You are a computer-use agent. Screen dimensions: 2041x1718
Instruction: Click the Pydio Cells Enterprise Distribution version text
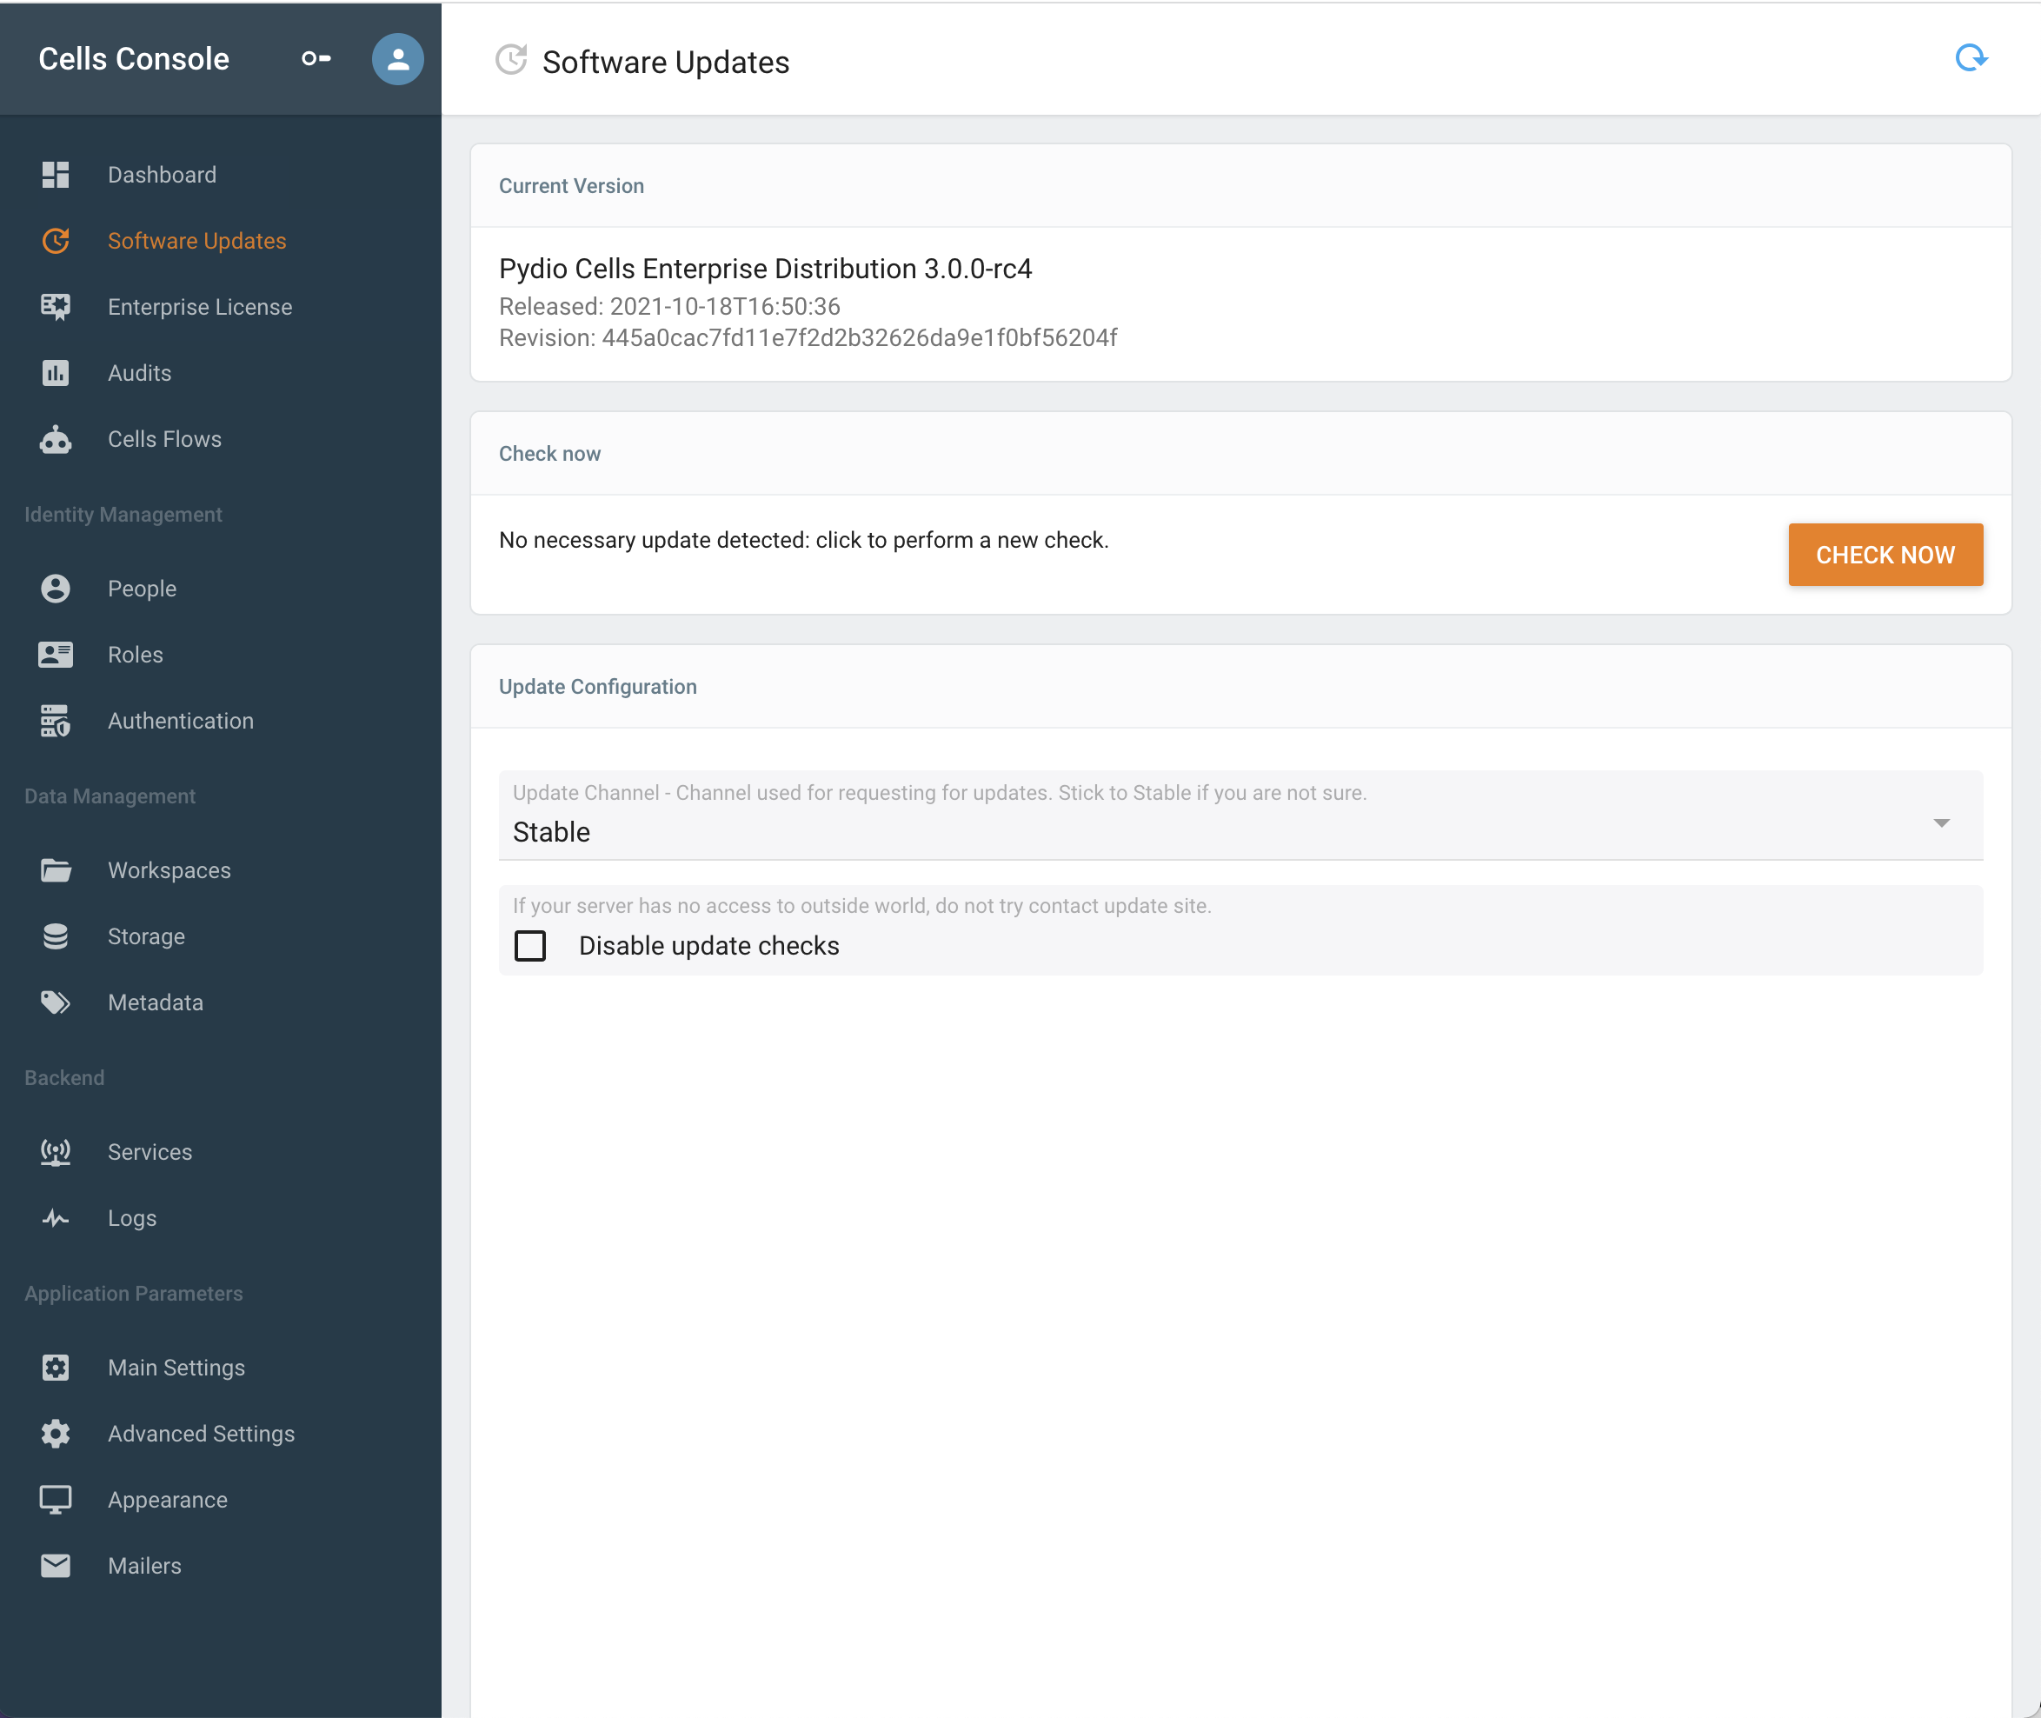(765, 269)
